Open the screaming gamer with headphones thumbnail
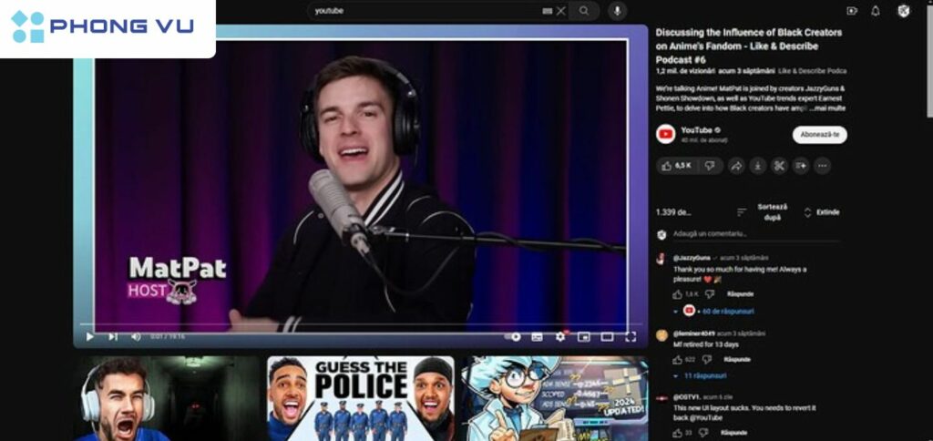 point(167,398)
